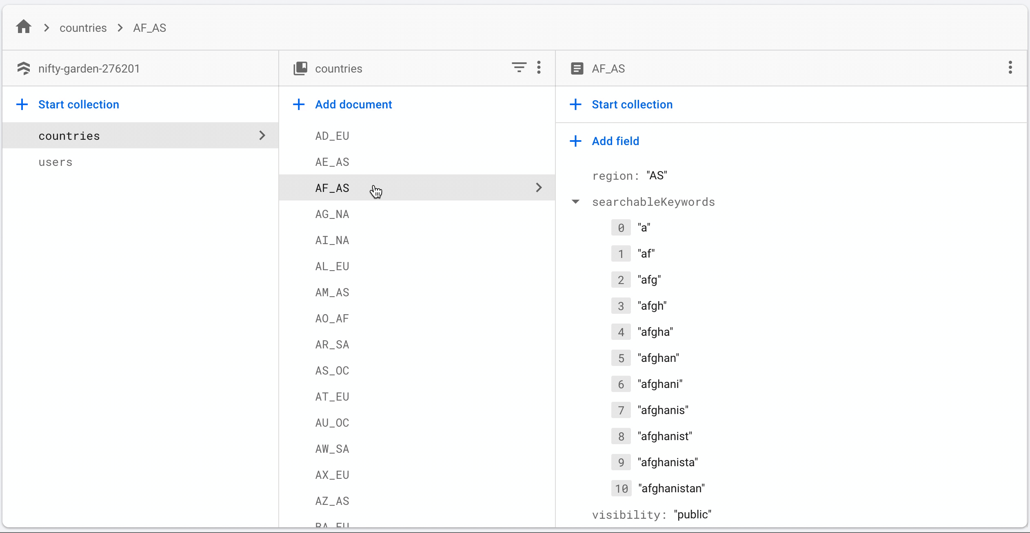The height and width of the screenshot is (533, 1030).
Task: Click the collection icon beside countries header
Action: (x=300, y=68)
